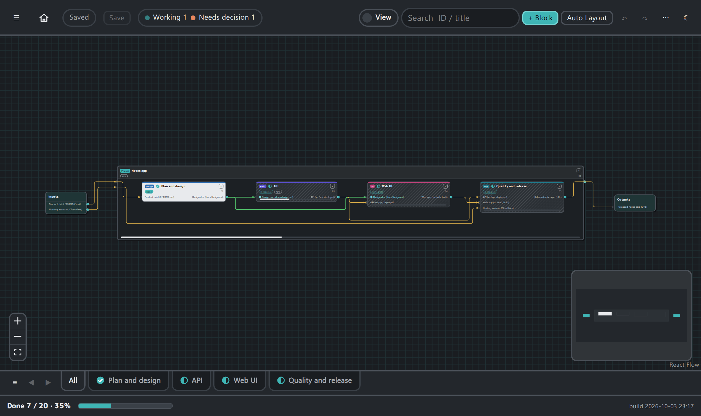Expand the Notes app project block
The width and height of the screenshot is (701, 416).
(579, 171)
